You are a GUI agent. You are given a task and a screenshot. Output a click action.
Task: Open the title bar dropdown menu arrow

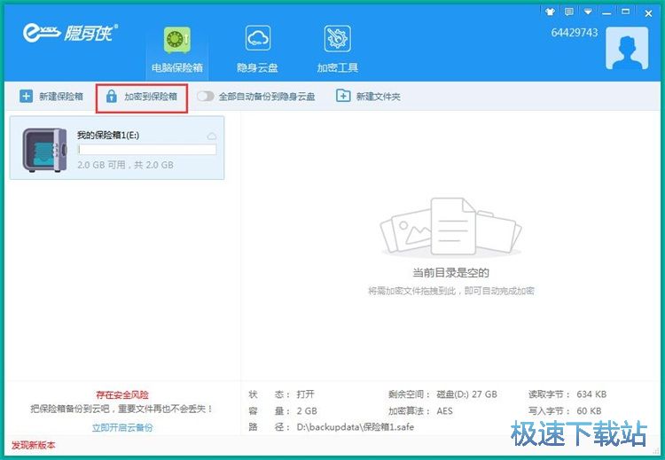588,12
